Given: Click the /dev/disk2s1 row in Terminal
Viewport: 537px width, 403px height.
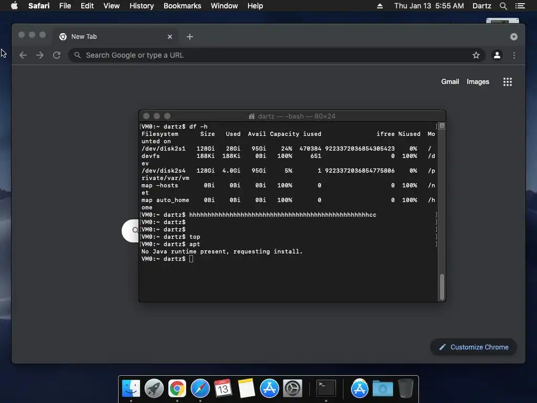Looking at the screenshot, I should point(288,149).
